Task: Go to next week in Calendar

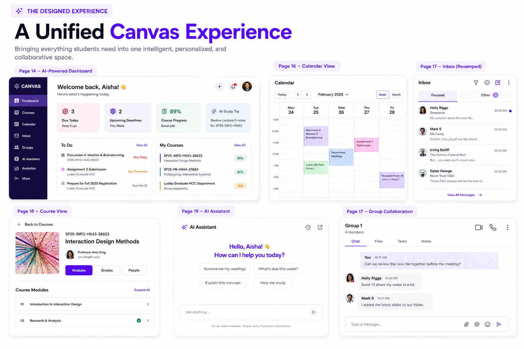Action: click(307, 95)
